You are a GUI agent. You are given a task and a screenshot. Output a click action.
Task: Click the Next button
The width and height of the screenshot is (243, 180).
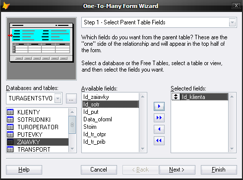pos(177,170)
